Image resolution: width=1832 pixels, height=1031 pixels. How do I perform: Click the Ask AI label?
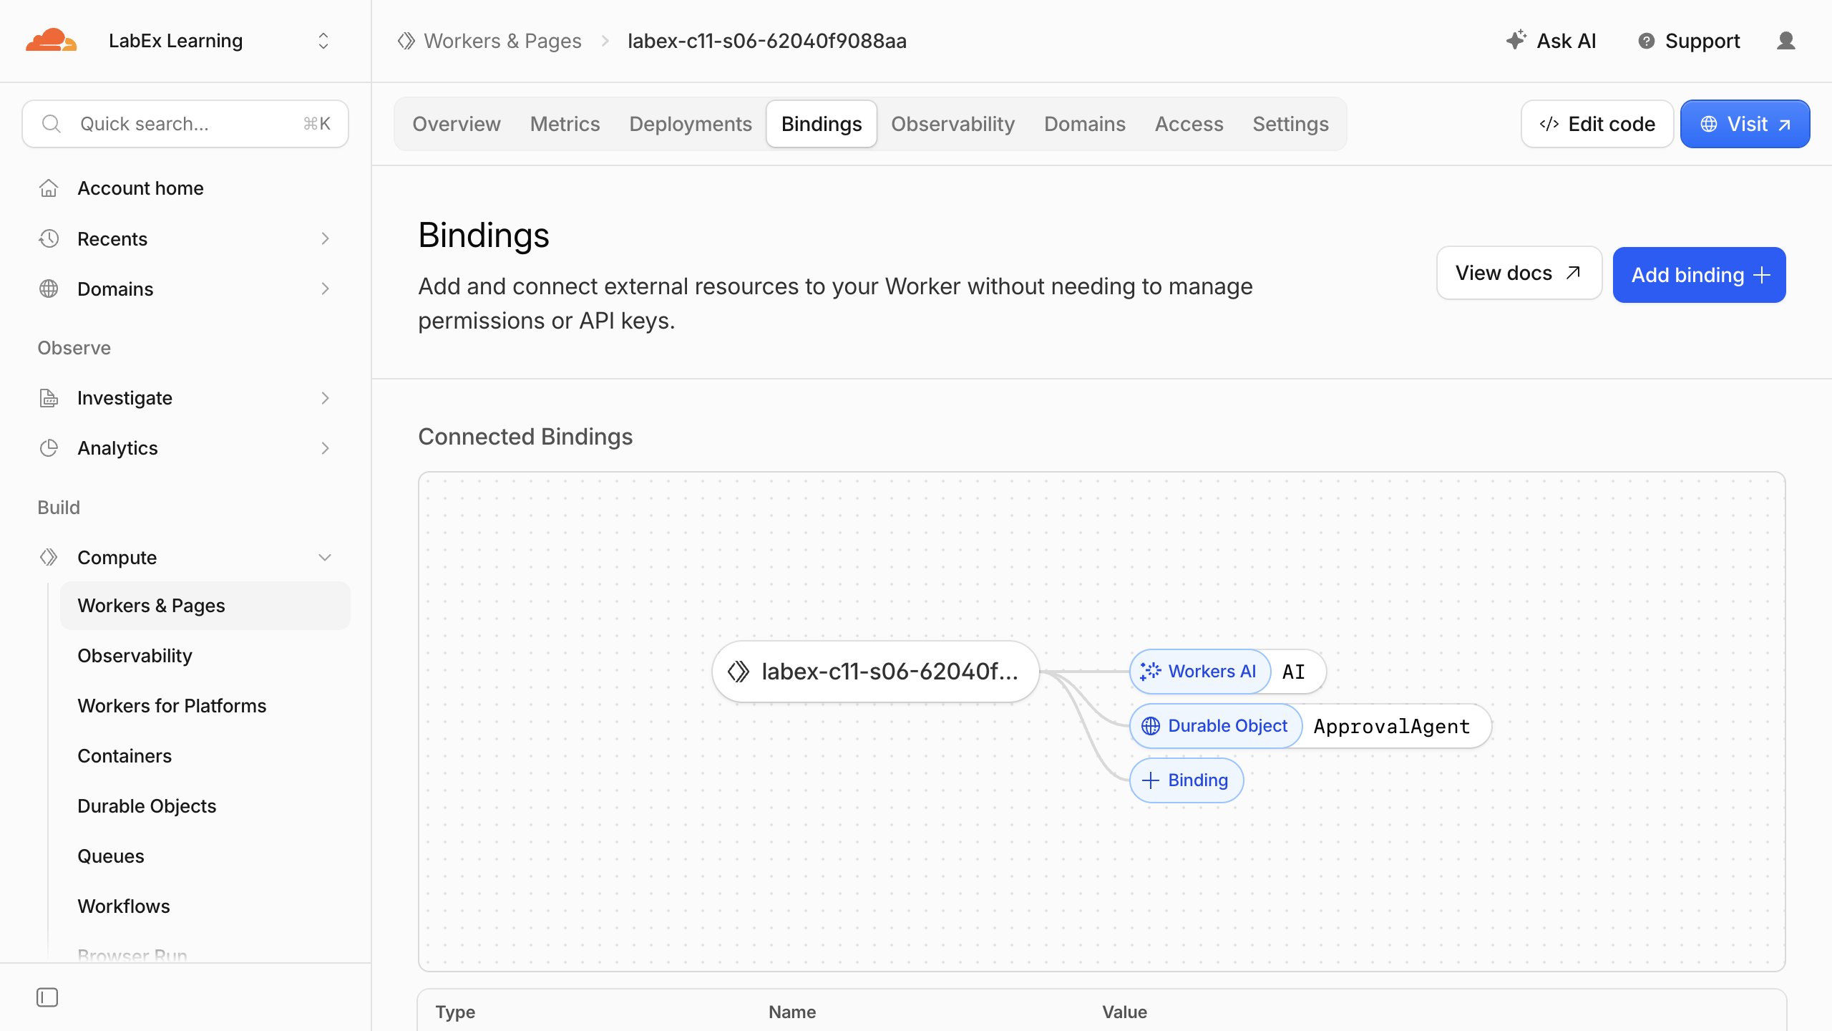[x=1566, y=41]
